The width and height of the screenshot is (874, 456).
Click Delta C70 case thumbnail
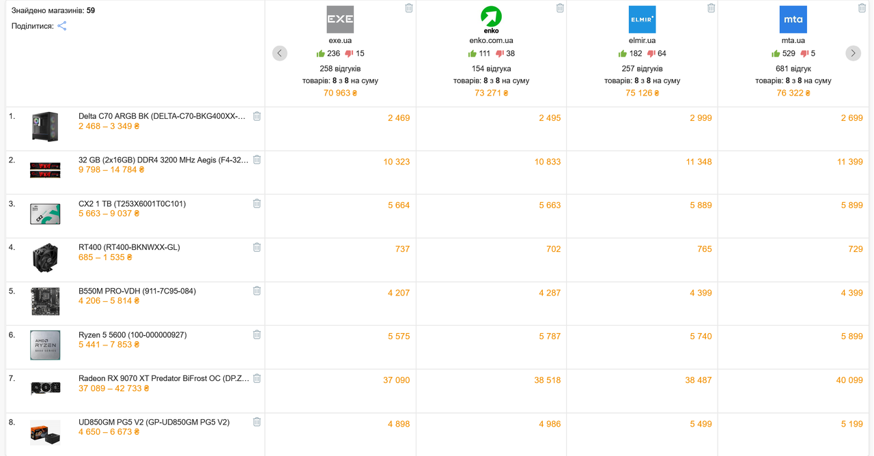pos(45,127)
